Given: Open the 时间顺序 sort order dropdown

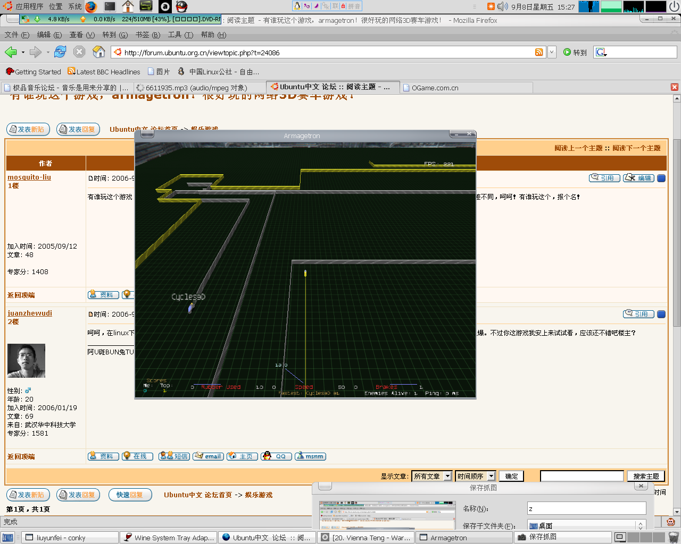Looking at the screenshot, I should tap(475, 476).
